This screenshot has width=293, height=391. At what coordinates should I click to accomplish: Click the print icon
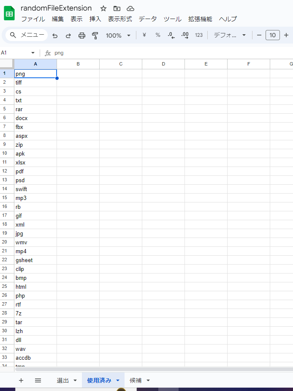(82, 36)
